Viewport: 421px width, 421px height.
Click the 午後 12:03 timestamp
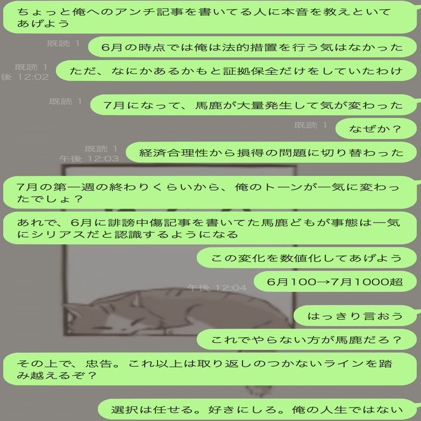[89, 159]
